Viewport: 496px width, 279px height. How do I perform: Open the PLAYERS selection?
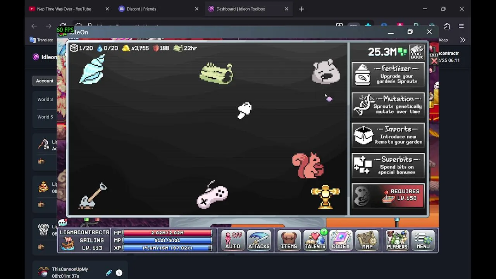click(x=397, y=240)
